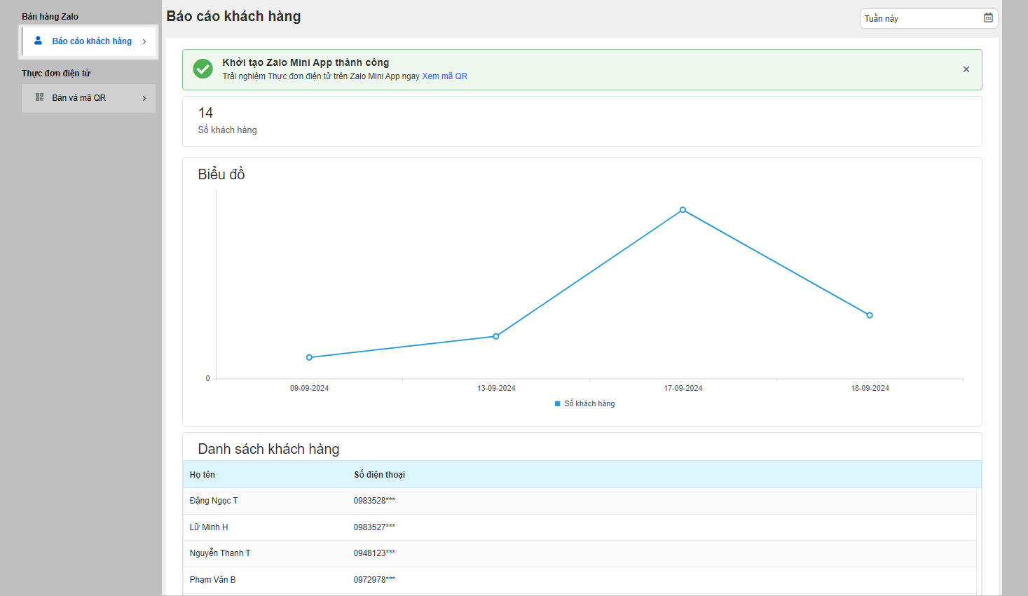Click the QR grid icon in sidebar
This screenshot has width=1028, height=596.
(x=40, y=98)
